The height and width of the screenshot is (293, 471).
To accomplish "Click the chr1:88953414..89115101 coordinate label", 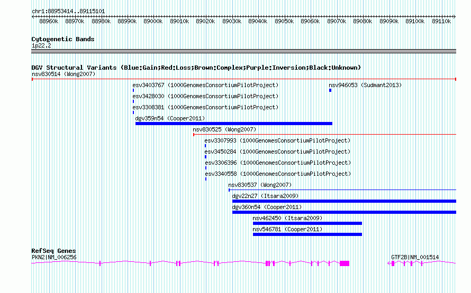I will 68,11.
